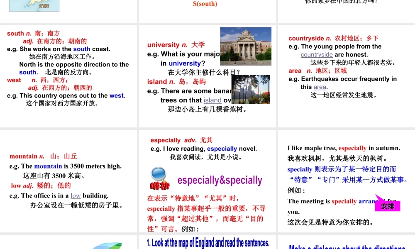The width and height of the screenshot is (415, 249).
Task: Click the Make a dialogue slide title
Action: 346,247
